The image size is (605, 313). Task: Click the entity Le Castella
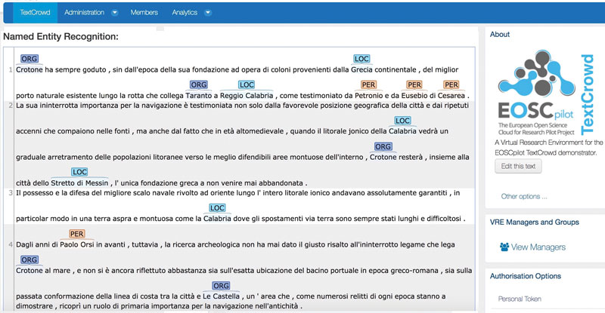(x=221, y=296)
